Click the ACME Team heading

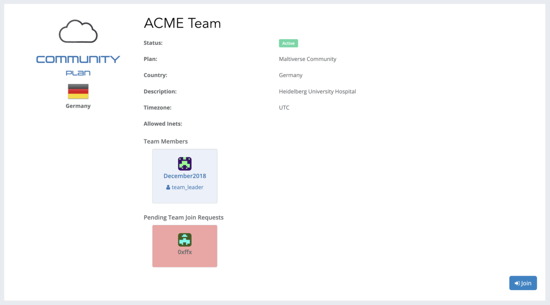182,23
